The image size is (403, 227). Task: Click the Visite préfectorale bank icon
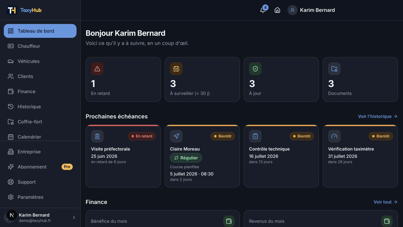coord(97,136)
